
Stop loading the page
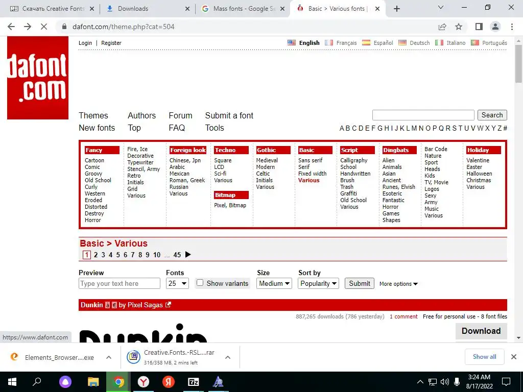(44, 27)
